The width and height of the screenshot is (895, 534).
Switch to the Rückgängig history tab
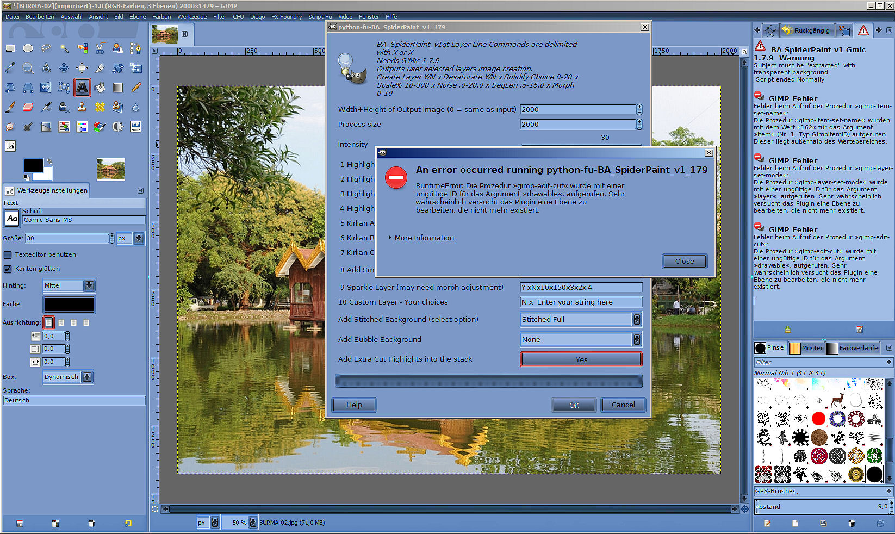(x=807, y=30)
